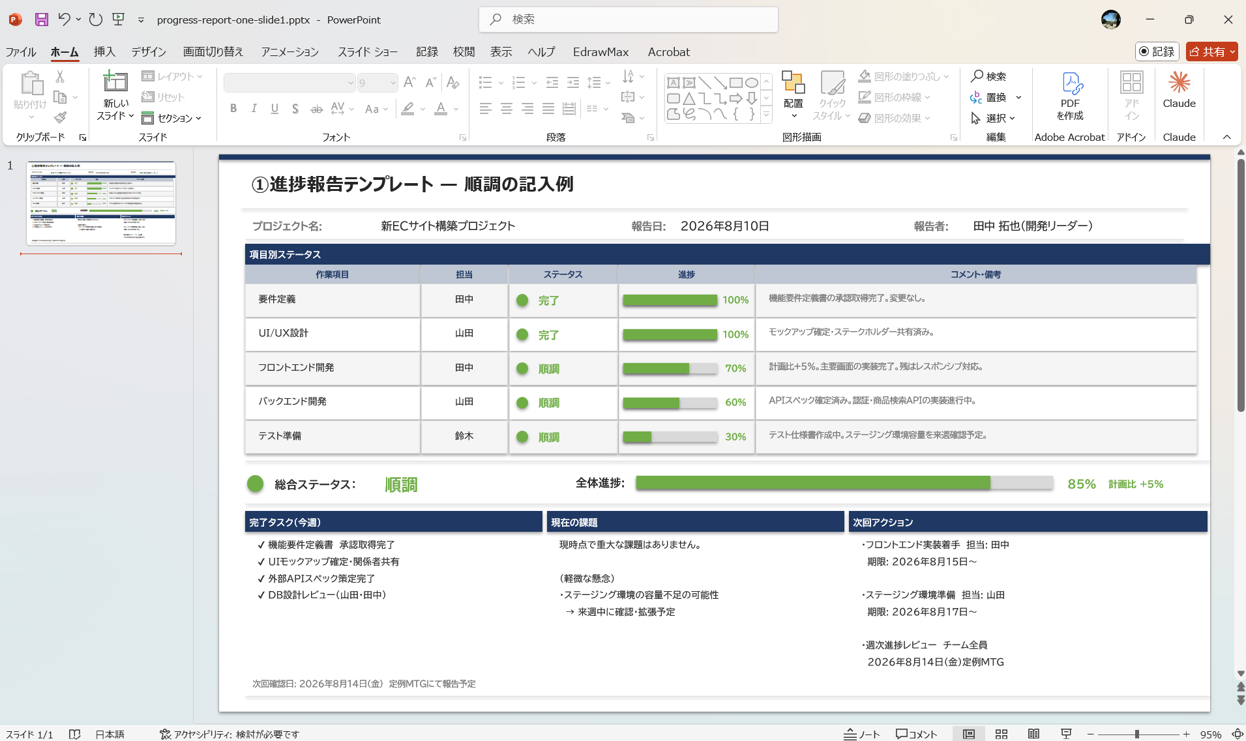This screenshot has height=741, width=1246.
Task: Open the Transitions (画面切り替え) tab
Action: pos(213,51)
